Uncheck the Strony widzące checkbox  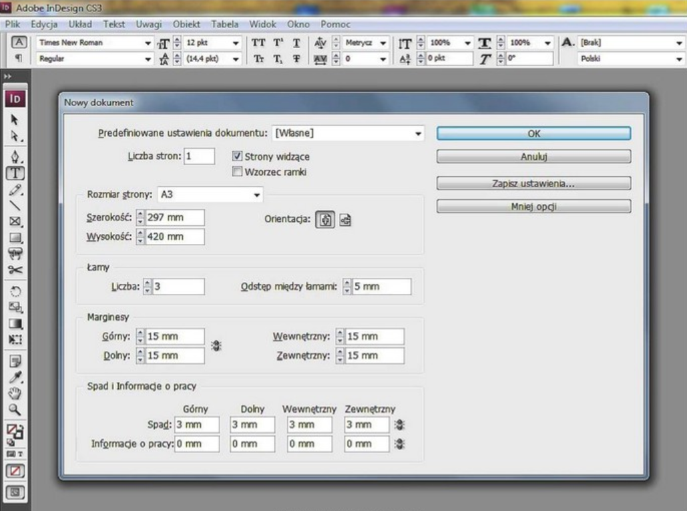236,156
